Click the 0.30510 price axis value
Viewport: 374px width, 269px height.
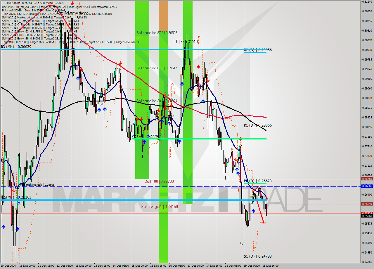367,30
